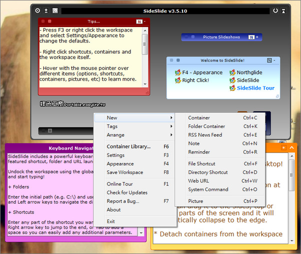Click the first square on the Welcome container header

pyautogui.click(x=171, y=60)
